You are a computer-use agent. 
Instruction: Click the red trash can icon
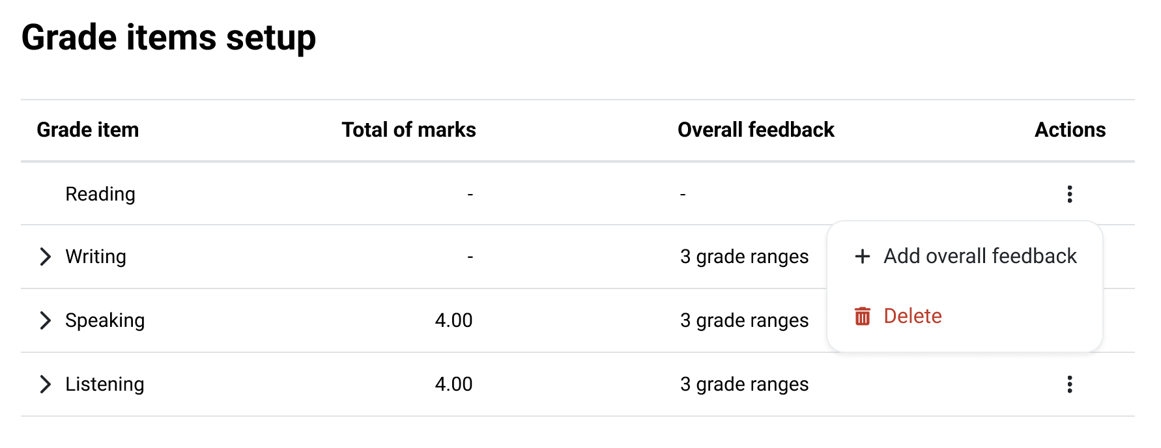[862, 316]
